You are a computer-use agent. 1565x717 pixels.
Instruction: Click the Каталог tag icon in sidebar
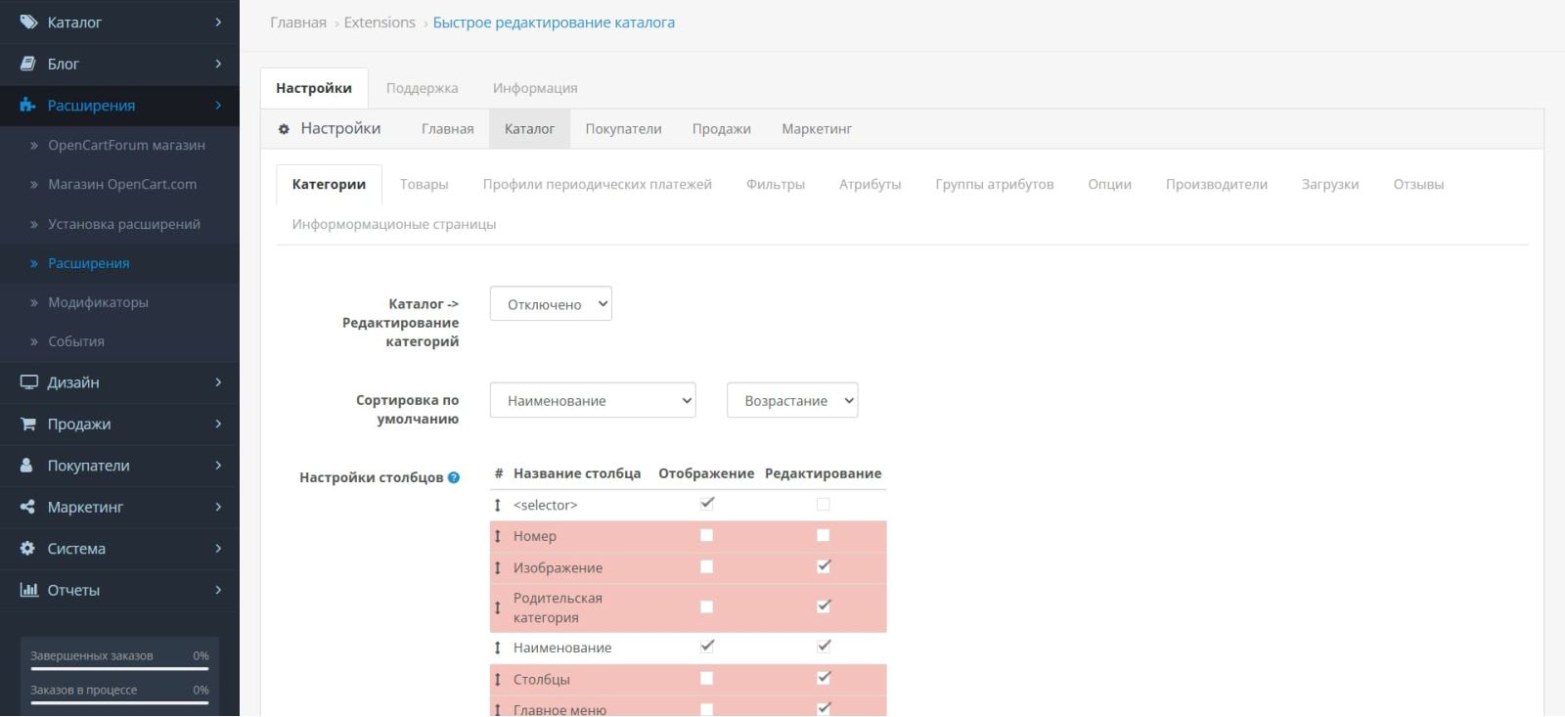tap(28, 22)
